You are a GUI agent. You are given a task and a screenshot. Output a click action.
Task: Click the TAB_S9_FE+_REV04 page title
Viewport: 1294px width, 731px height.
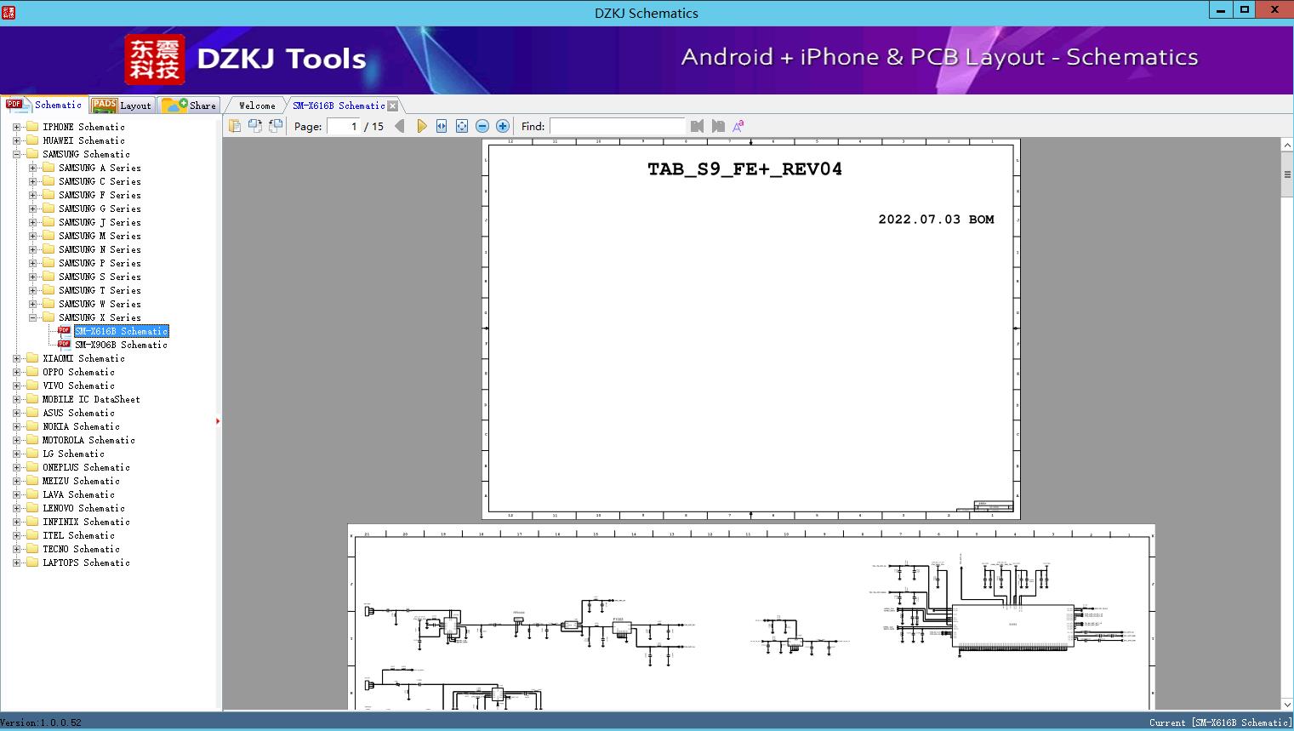click(x=744, y=168)
